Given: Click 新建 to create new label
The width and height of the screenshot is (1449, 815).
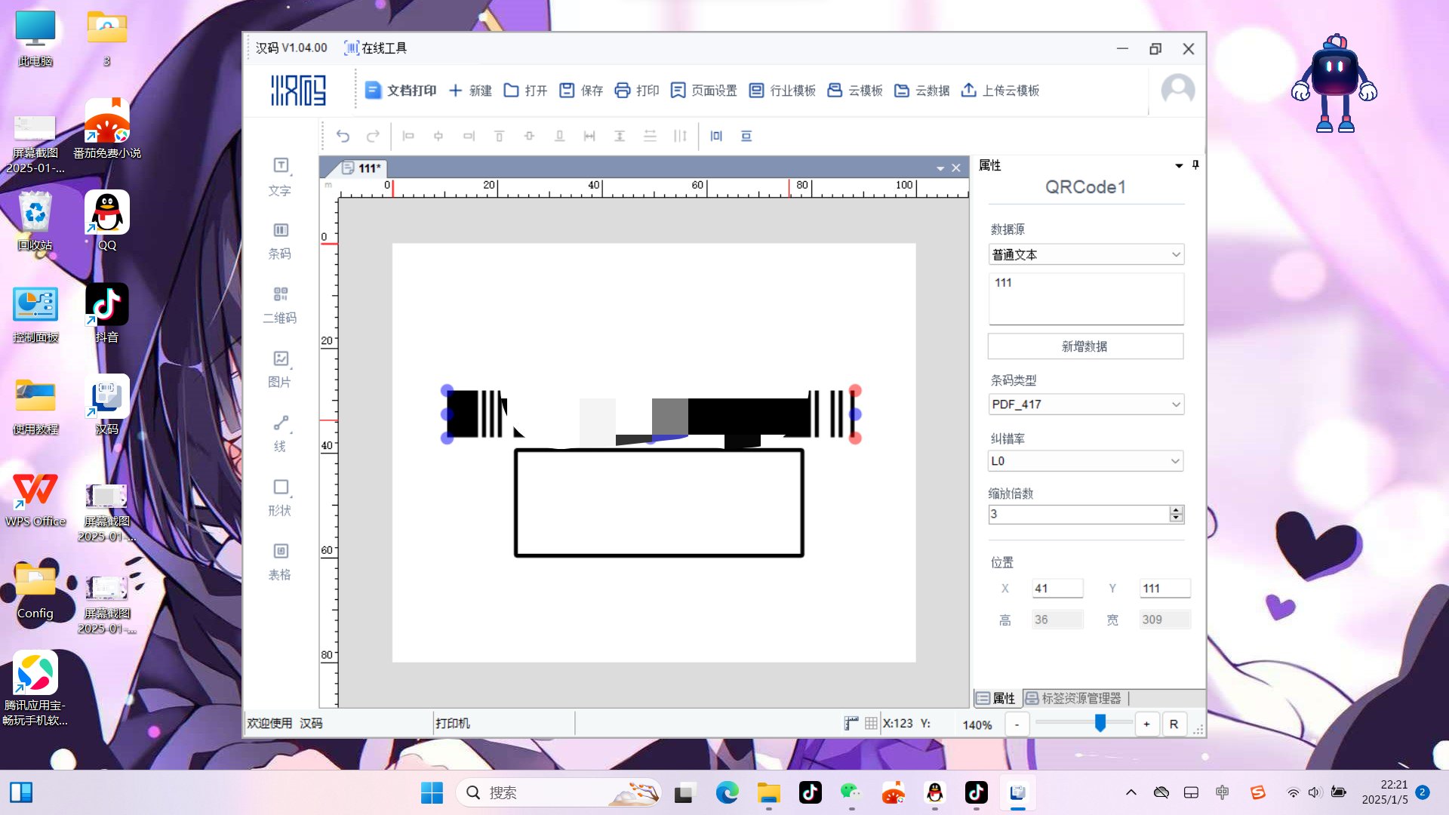Looking at the screenshot, I should tap(470, 91).
